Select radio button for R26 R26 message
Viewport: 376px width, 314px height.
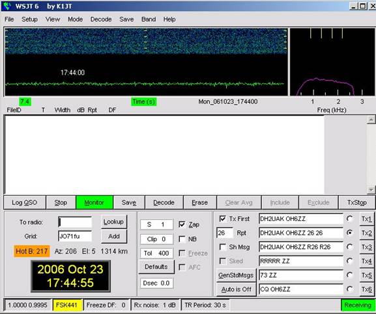tap(350, 247)
